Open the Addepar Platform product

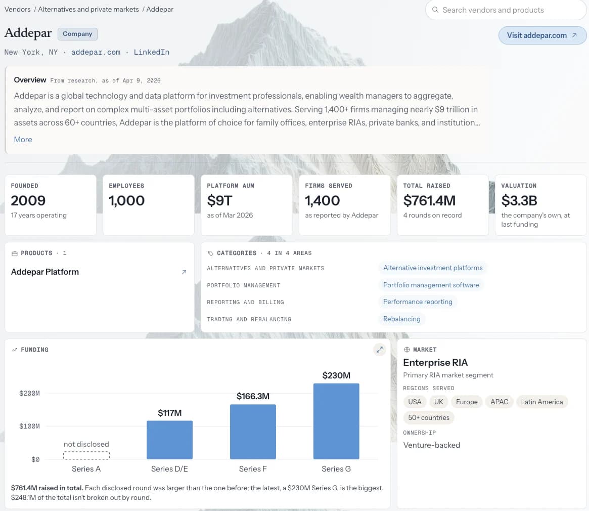(x=44, y=272)
